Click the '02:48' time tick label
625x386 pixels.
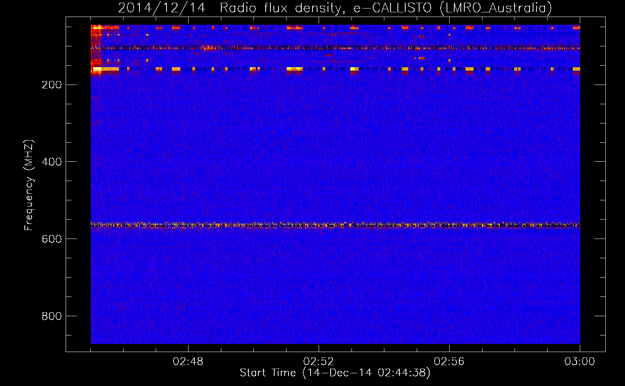point(188,362)
